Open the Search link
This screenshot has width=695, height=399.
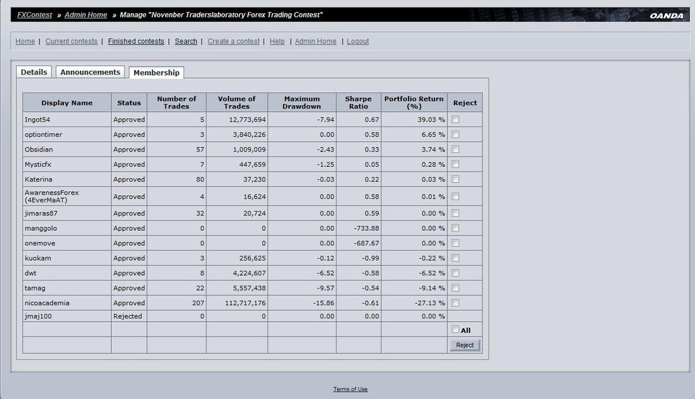(186, 41)
